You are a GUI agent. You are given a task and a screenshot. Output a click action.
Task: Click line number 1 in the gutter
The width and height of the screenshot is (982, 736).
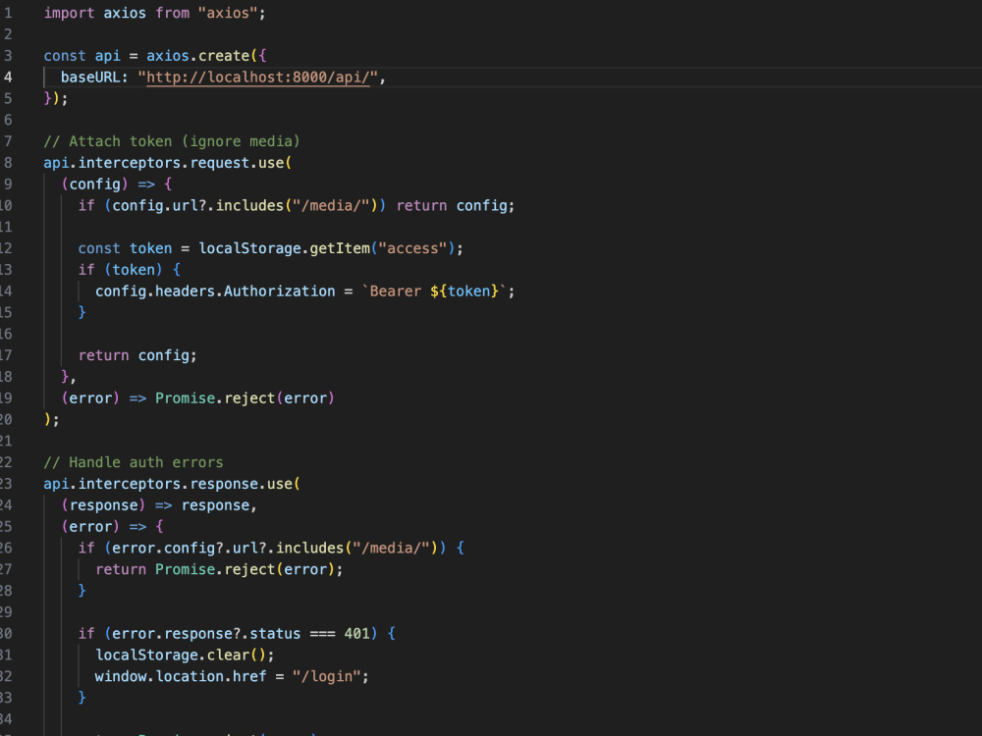coord(8,13)
